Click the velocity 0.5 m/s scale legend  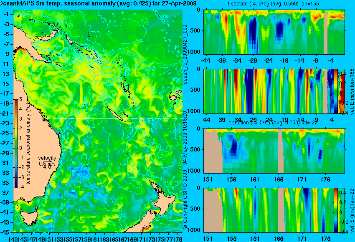47,162
